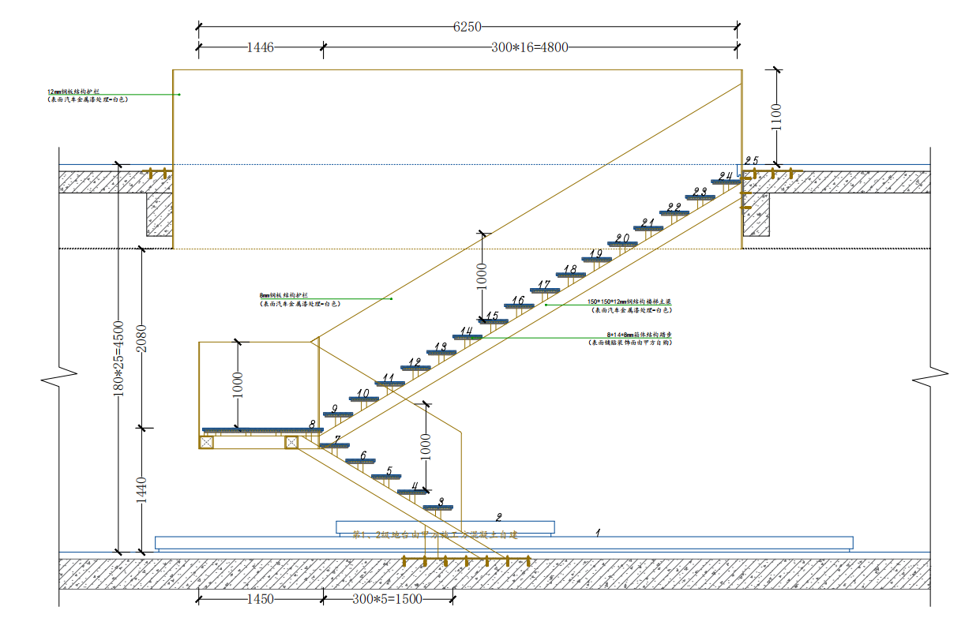Image resolution: width=965 pixels, height=618 pixels.
Task: Click the 1440 vertical dimension label
Action: point(142,490)
